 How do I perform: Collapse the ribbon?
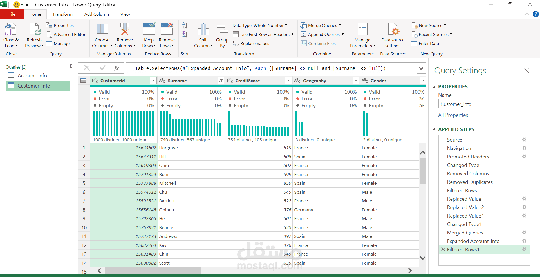pyautogui.click(x=527, y=14)
